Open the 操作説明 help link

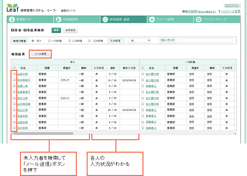click(199, 11)
